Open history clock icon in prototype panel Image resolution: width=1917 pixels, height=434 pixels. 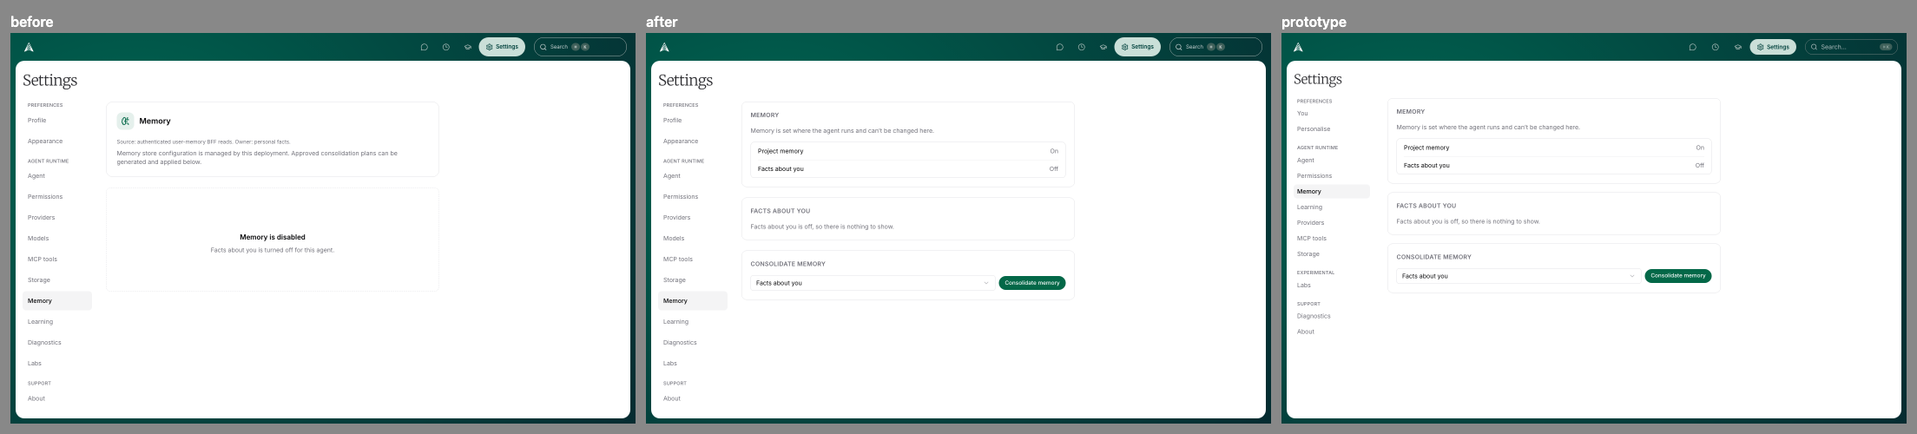1715,47
